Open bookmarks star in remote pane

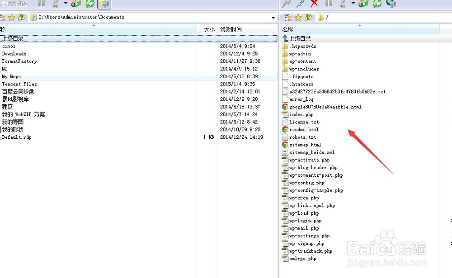298,18
